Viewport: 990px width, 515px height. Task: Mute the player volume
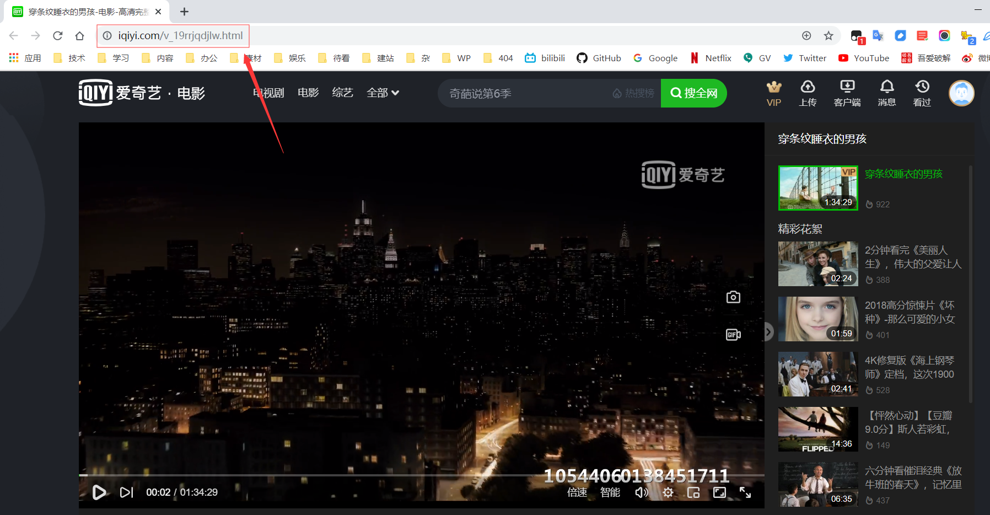pyautogui.click(x=641, y=492)
